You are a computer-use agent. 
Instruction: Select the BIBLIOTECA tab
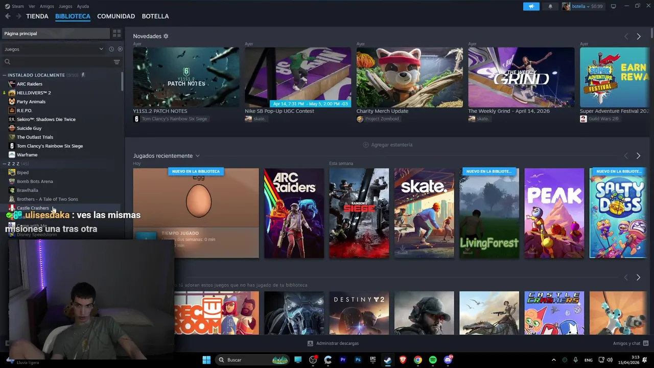(73, 16)
